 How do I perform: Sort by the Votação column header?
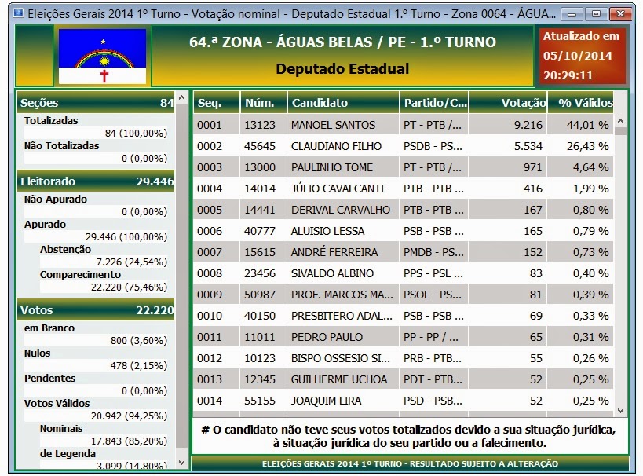pyautogui.click(x=508, y=103)
